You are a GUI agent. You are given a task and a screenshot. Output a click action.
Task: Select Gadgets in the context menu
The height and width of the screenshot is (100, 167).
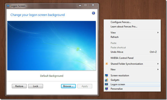(x=132, y=80)
